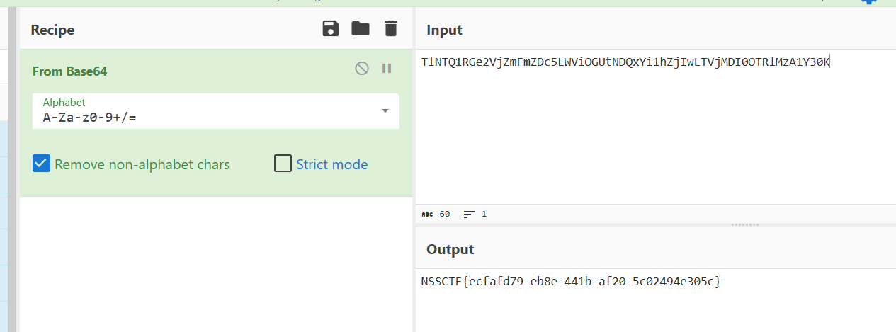Open the Load recipe folder icon
Image resolution: width=896 pixels, height=332 pixels.
[x=361, y=29]
